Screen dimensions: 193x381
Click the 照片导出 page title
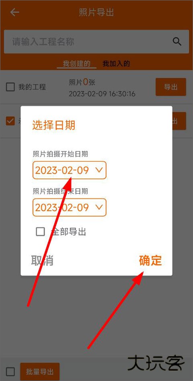[x=96, y=12]
